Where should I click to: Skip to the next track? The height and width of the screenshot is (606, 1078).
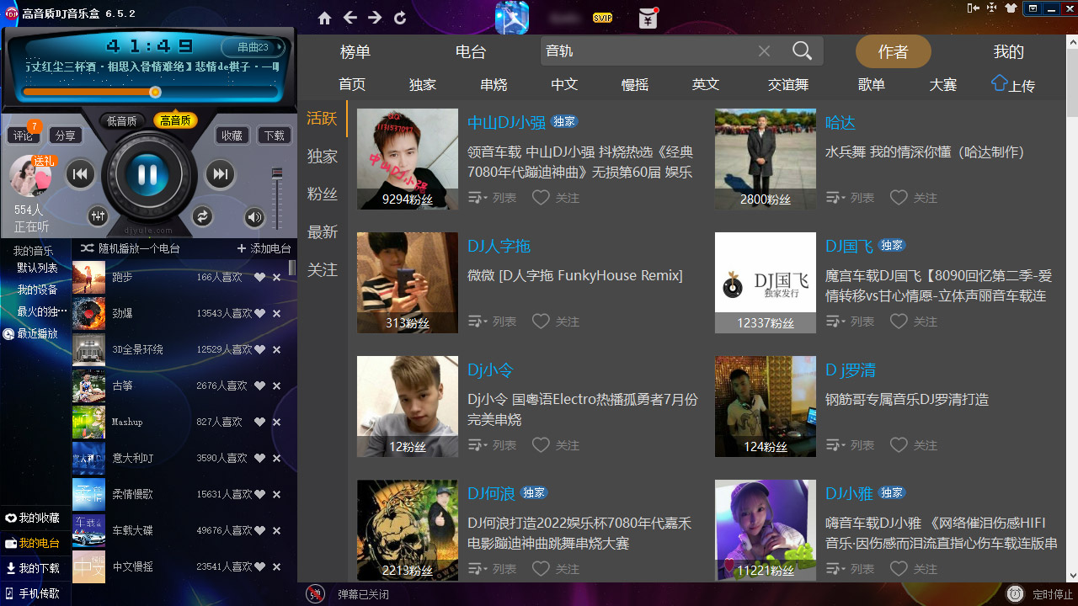(x=220, y=174)
